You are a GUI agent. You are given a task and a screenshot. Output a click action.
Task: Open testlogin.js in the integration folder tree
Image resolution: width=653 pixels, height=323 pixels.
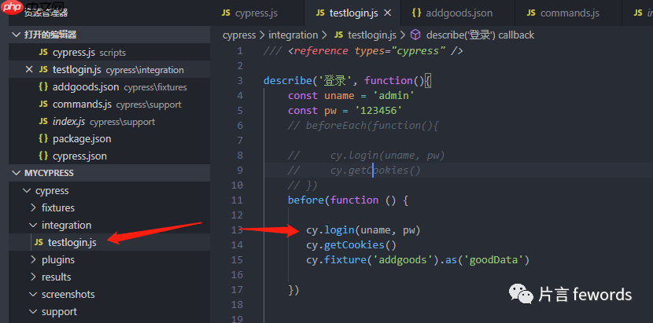pyautogui.click(x=72, y=243)
